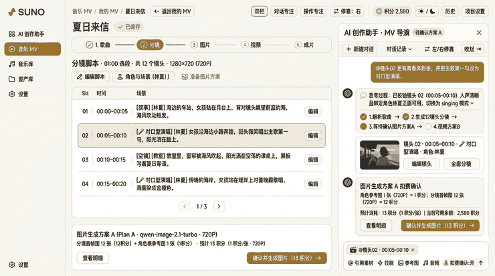Go to step 4 视频
Image resolution: width=495 pixels, height=276 pixels.
pos(251,45)
